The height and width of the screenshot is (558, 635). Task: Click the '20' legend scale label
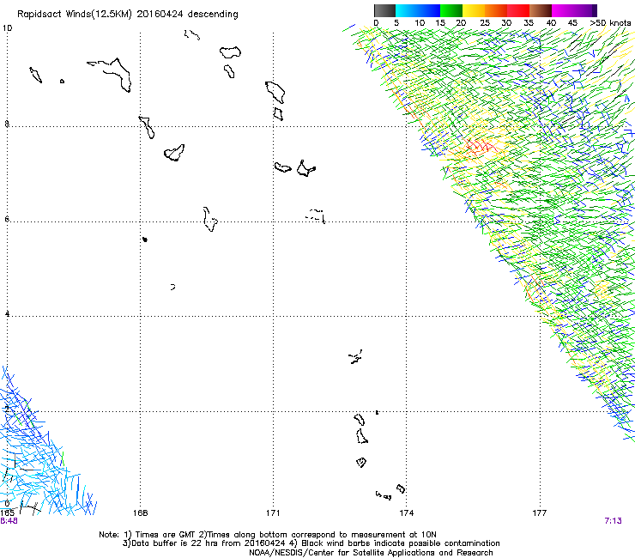click(462, 23)
